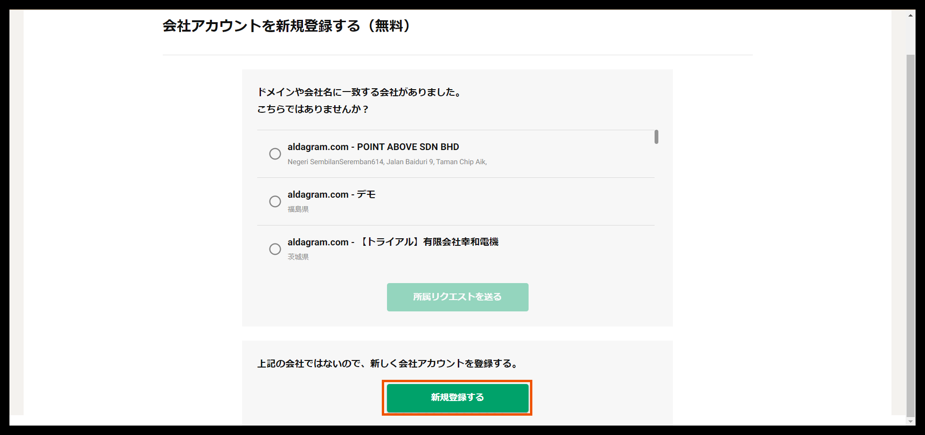Click the 福島県 location text
Viewport: 925px width, 435px height.
[x=298, y=209]
